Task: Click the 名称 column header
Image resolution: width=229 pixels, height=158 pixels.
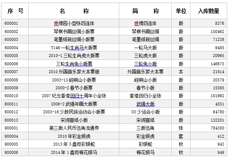Action: (x=74, y=11)
